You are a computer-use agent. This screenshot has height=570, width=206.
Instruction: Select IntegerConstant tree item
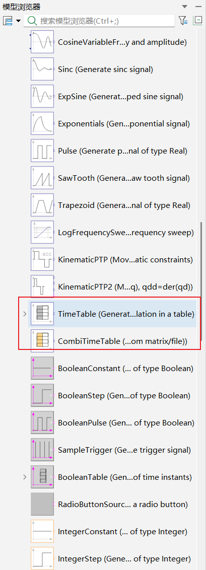112,531
